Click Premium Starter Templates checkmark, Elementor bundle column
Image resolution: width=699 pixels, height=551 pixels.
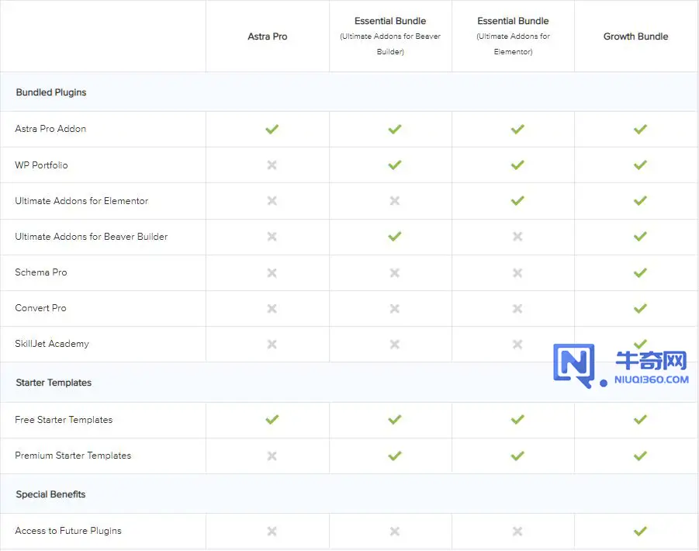[517, 456]
